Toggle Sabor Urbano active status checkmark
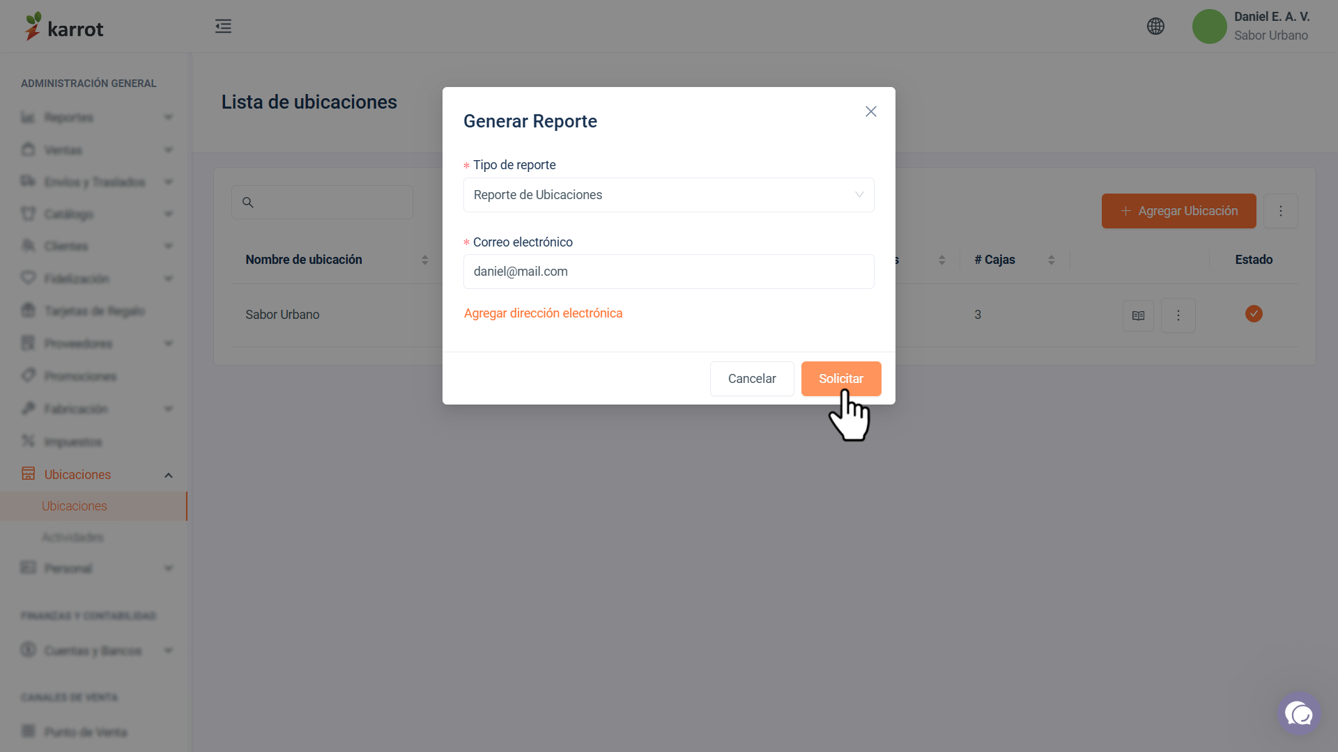This screenshot has width=1338, height=752. [x=1254, y=314]
